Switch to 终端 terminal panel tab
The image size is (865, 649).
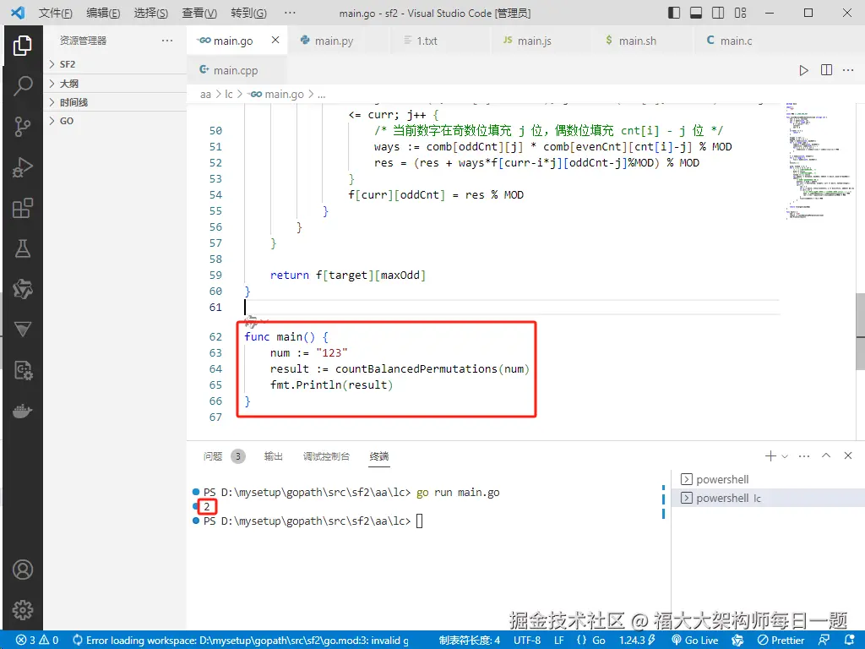tap(379, 455)
